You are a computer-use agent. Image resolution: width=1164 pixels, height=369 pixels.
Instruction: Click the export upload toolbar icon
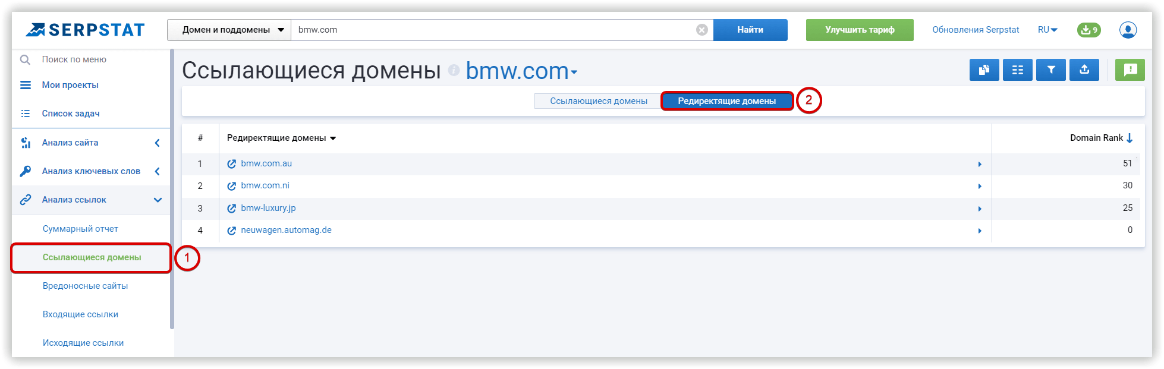(1084, 70)
